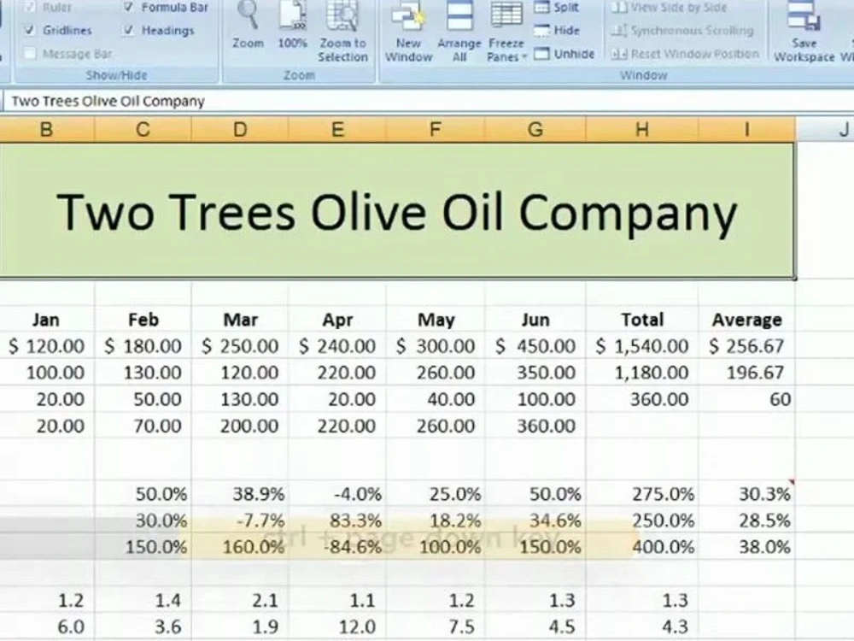Select column H header

click(x=642, y=130)
